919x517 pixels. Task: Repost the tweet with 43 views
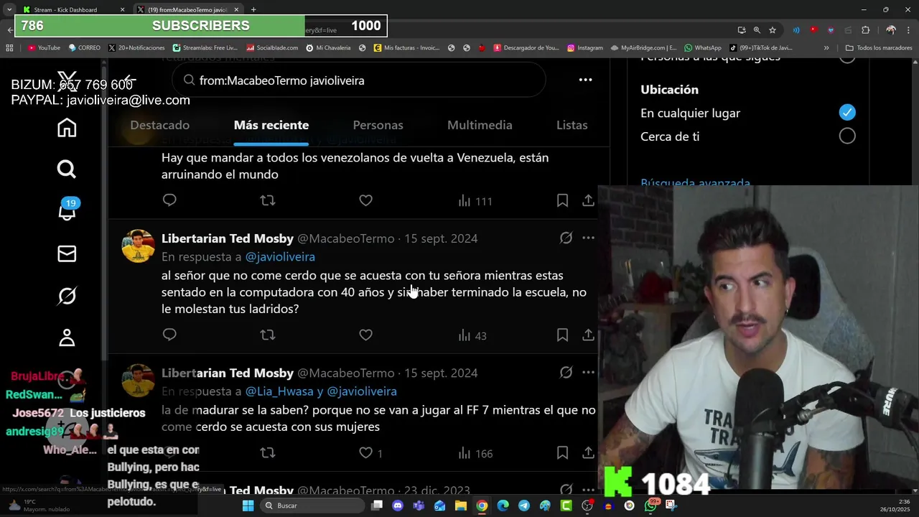pos(268,335)
